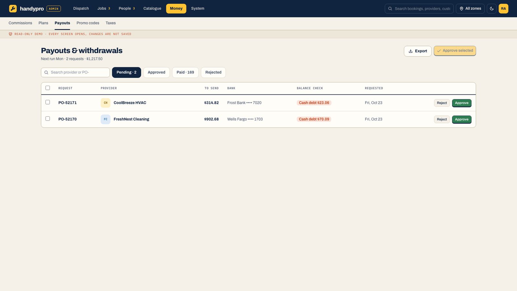Switch to the Promo codes tab
This screenshot has height=291, width=517.
[x=88, y=23]
